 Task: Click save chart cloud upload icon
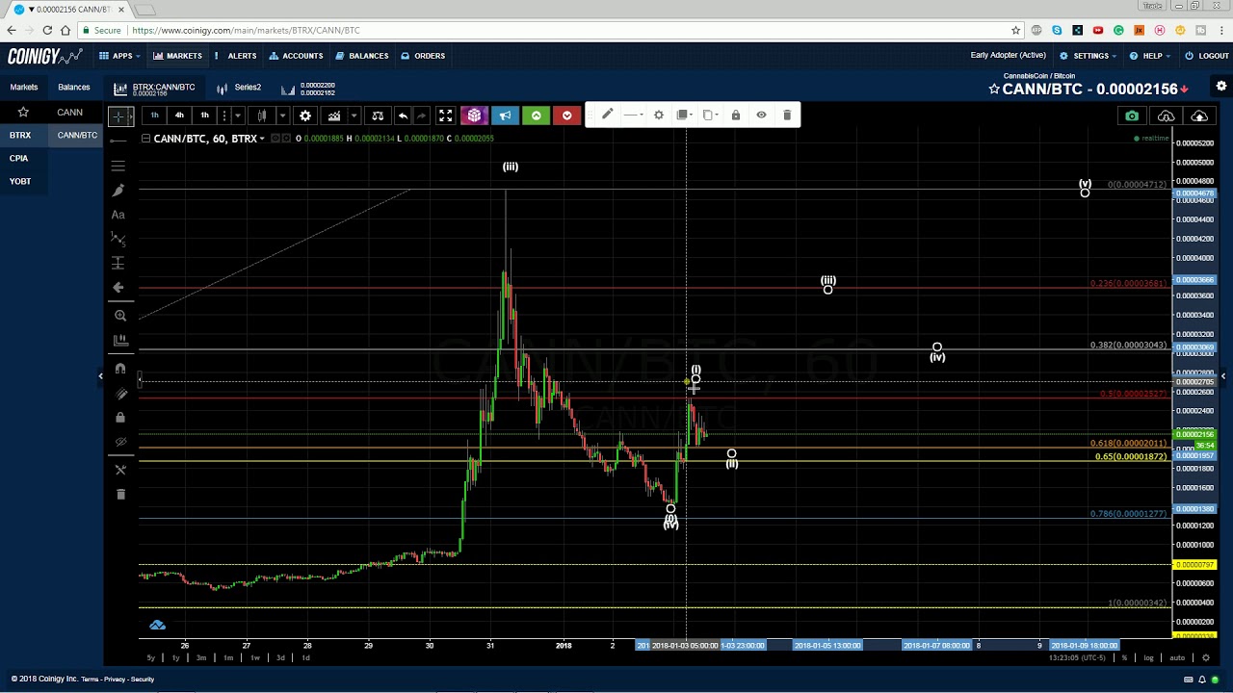1199,116
